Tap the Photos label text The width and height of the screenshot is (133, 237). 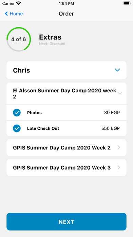[x=34, y=113]
